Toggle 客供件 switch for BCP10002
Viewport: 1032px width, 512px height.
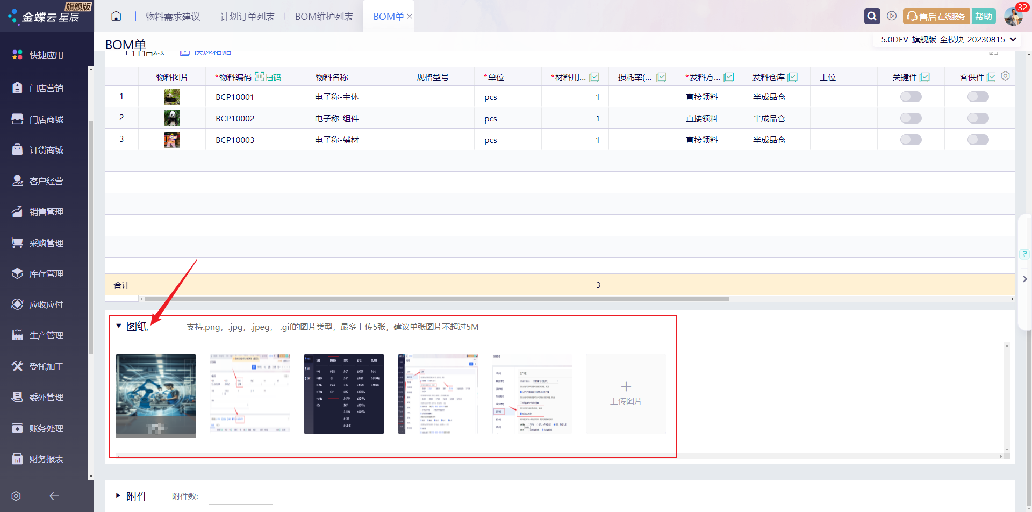978,118
